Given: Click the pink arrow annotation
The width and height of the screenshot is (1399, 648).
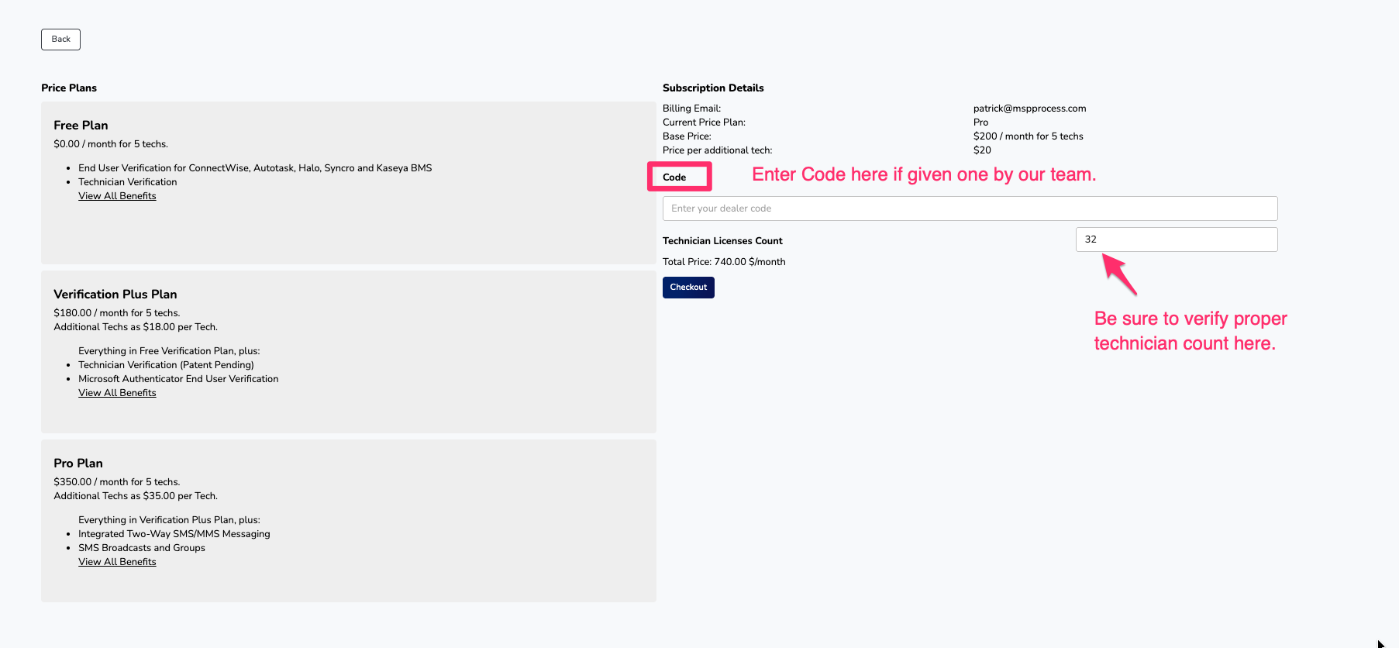Looking at the screenshot, I should pos(1119,275).
